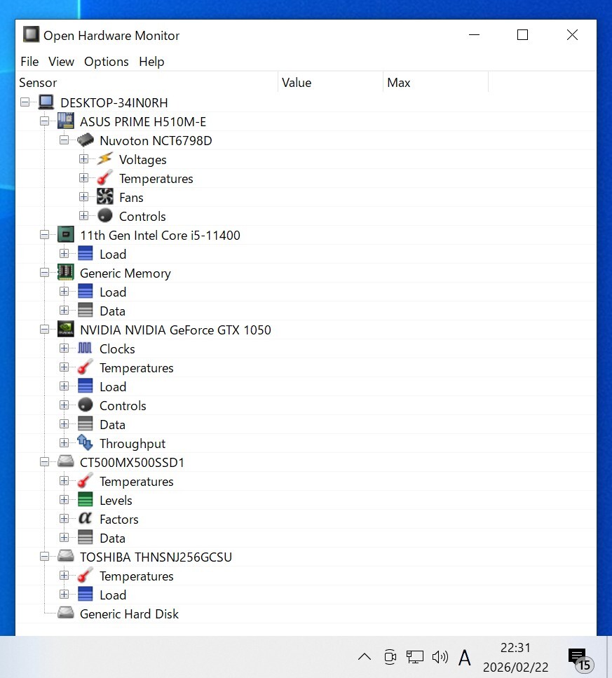
Task: Click the Intel Core i5-11400 chip icon
Action: coord(66,235)
